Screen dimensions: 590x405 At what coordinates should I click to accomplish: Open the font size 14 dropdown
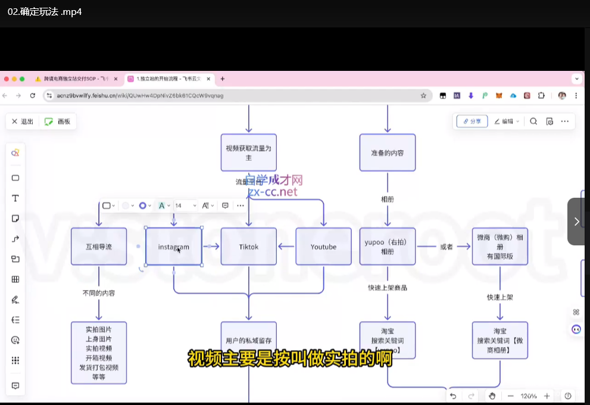(x=185, y=205)
